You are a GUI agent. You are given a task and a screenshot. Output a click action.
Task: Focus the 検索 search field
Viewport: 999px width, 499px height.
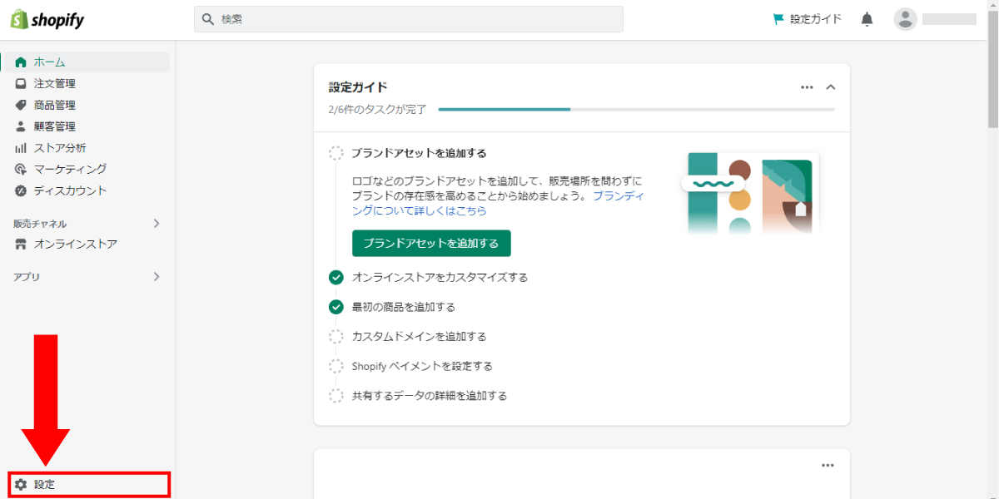coord(409,19)
